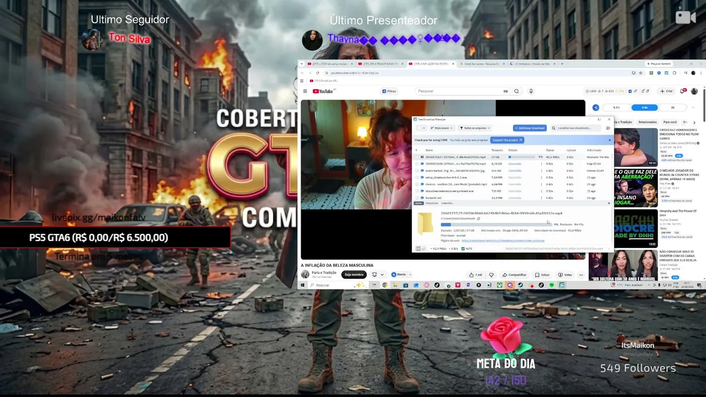
Task: Check the setup_dzwalauncher exe download row
Action: click(x=417, y=178)
